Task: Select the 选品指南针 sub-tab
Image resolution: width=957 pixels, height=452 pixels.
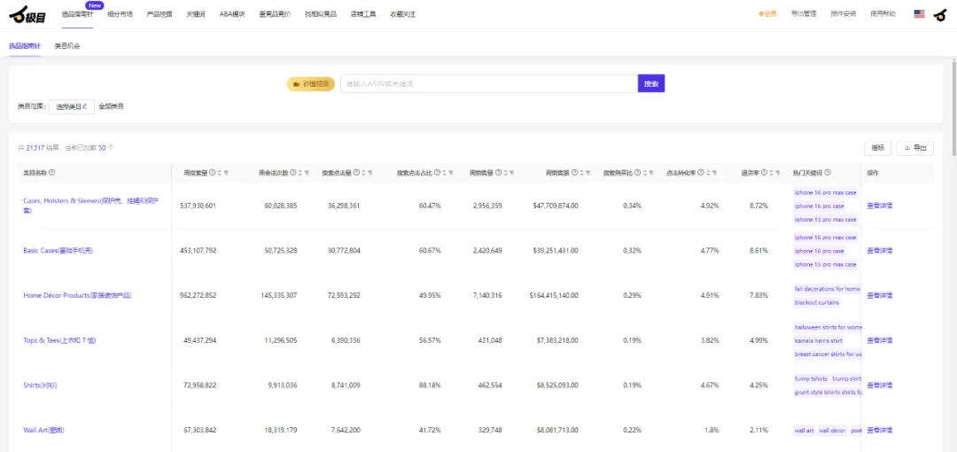Action: (x=25, y=46)
